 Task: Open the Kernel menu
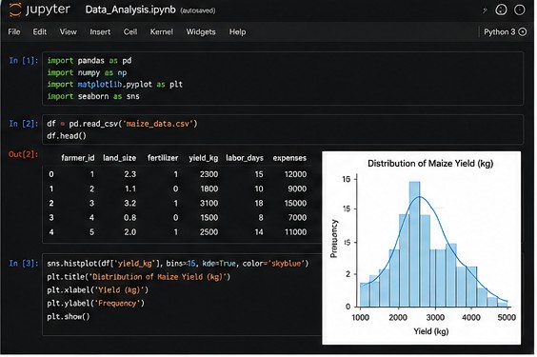(x=161, y=31)
